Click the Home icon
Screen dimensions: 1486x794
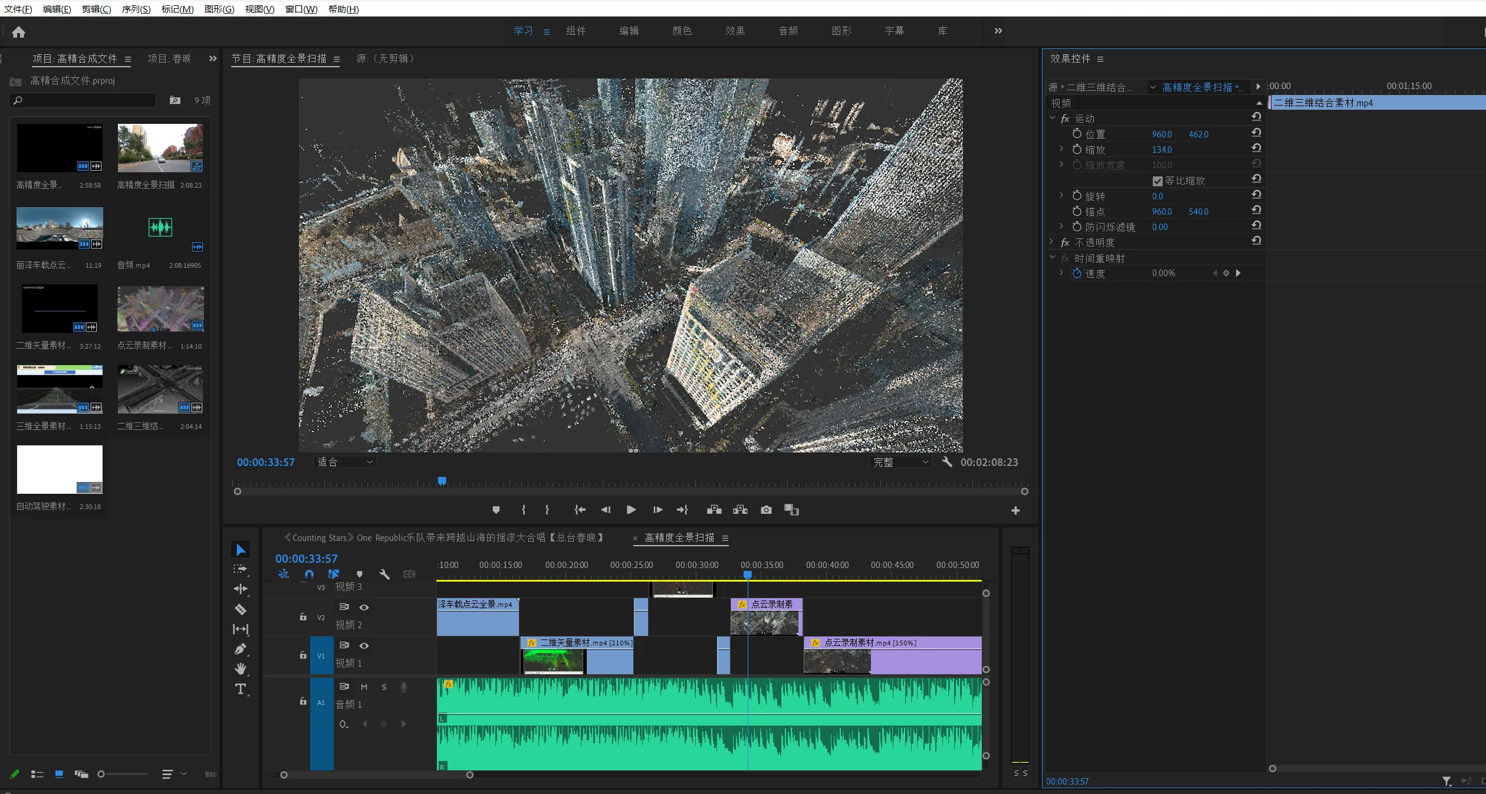(19, 32)
